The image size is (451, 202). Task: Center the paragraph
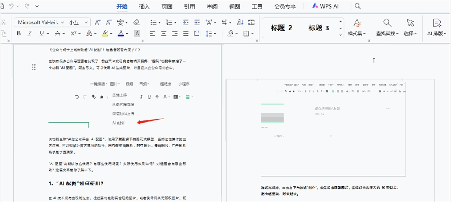click(x=164, y=33)
